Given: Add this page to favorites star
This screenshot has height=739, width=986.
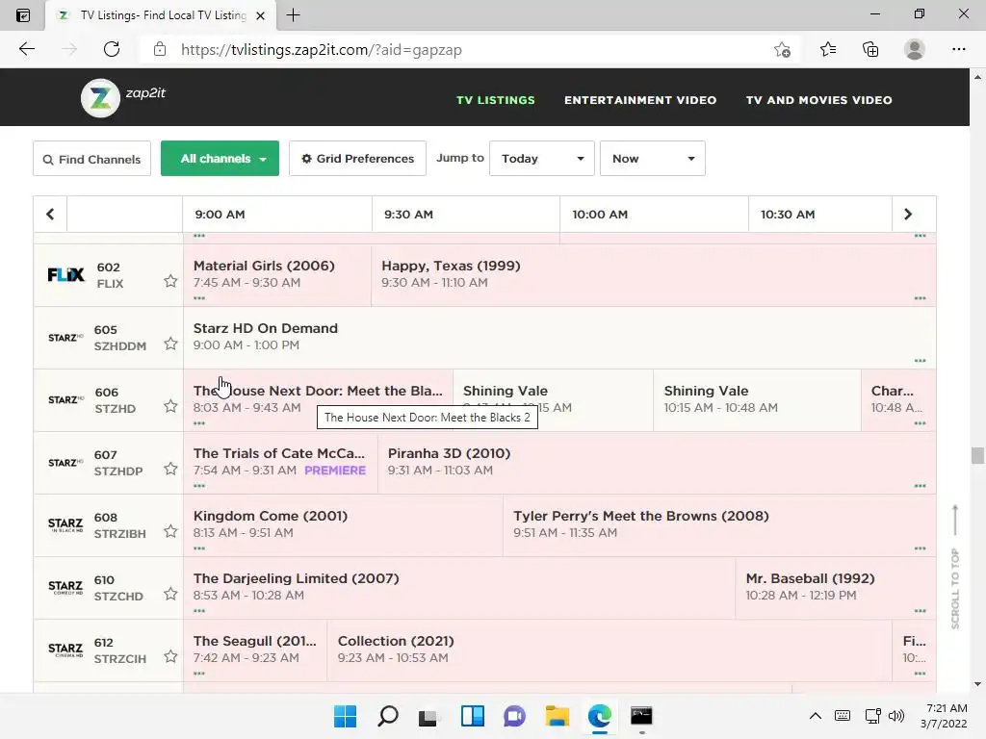Looking at the screenshot, I should pyautogui.click(x=782, y=49).
